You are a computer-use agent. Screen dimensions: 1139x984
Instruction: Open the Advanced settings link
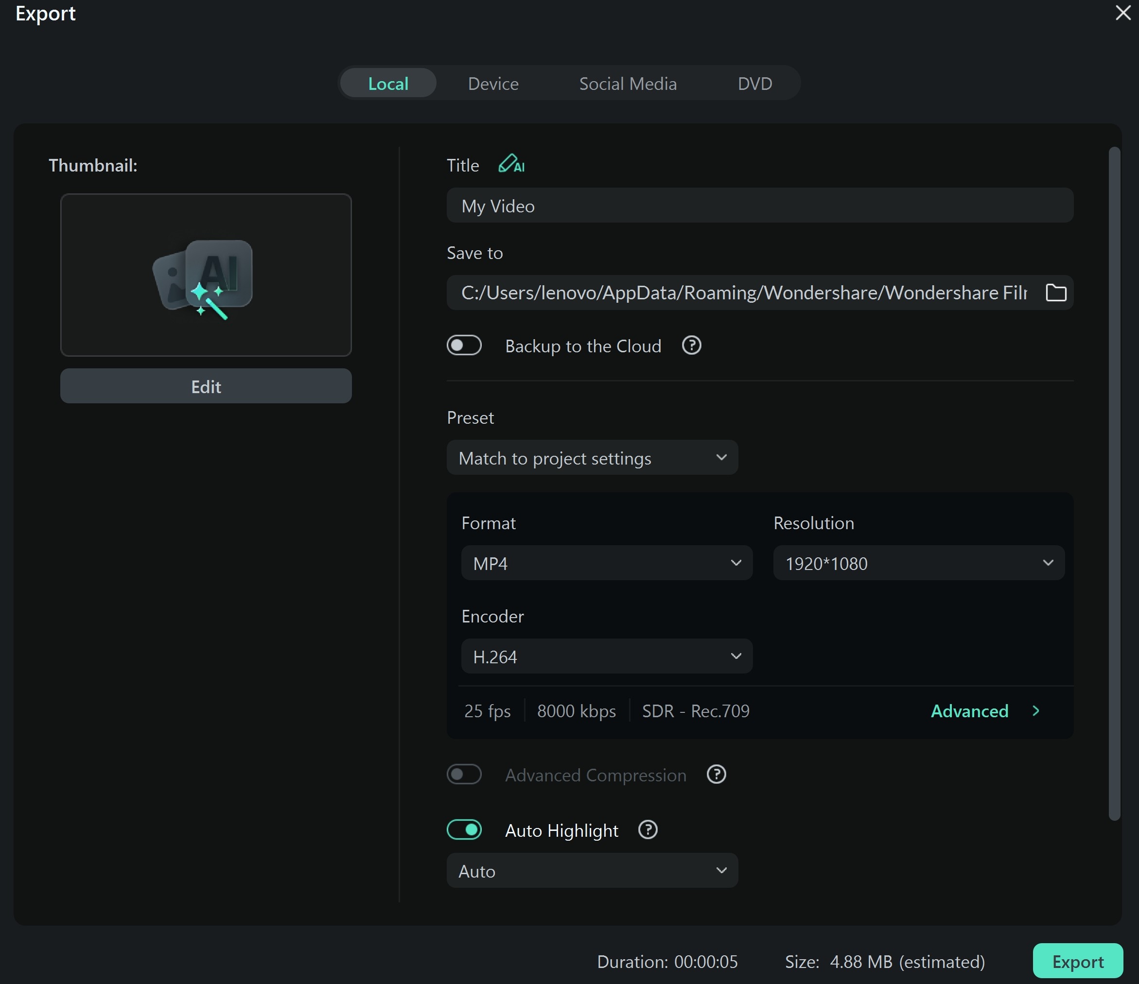click(x=969, y=711)
